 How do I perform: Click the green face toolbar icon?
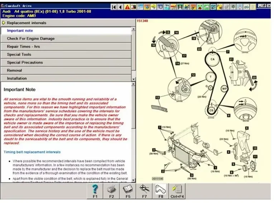(x=200, y=7)
